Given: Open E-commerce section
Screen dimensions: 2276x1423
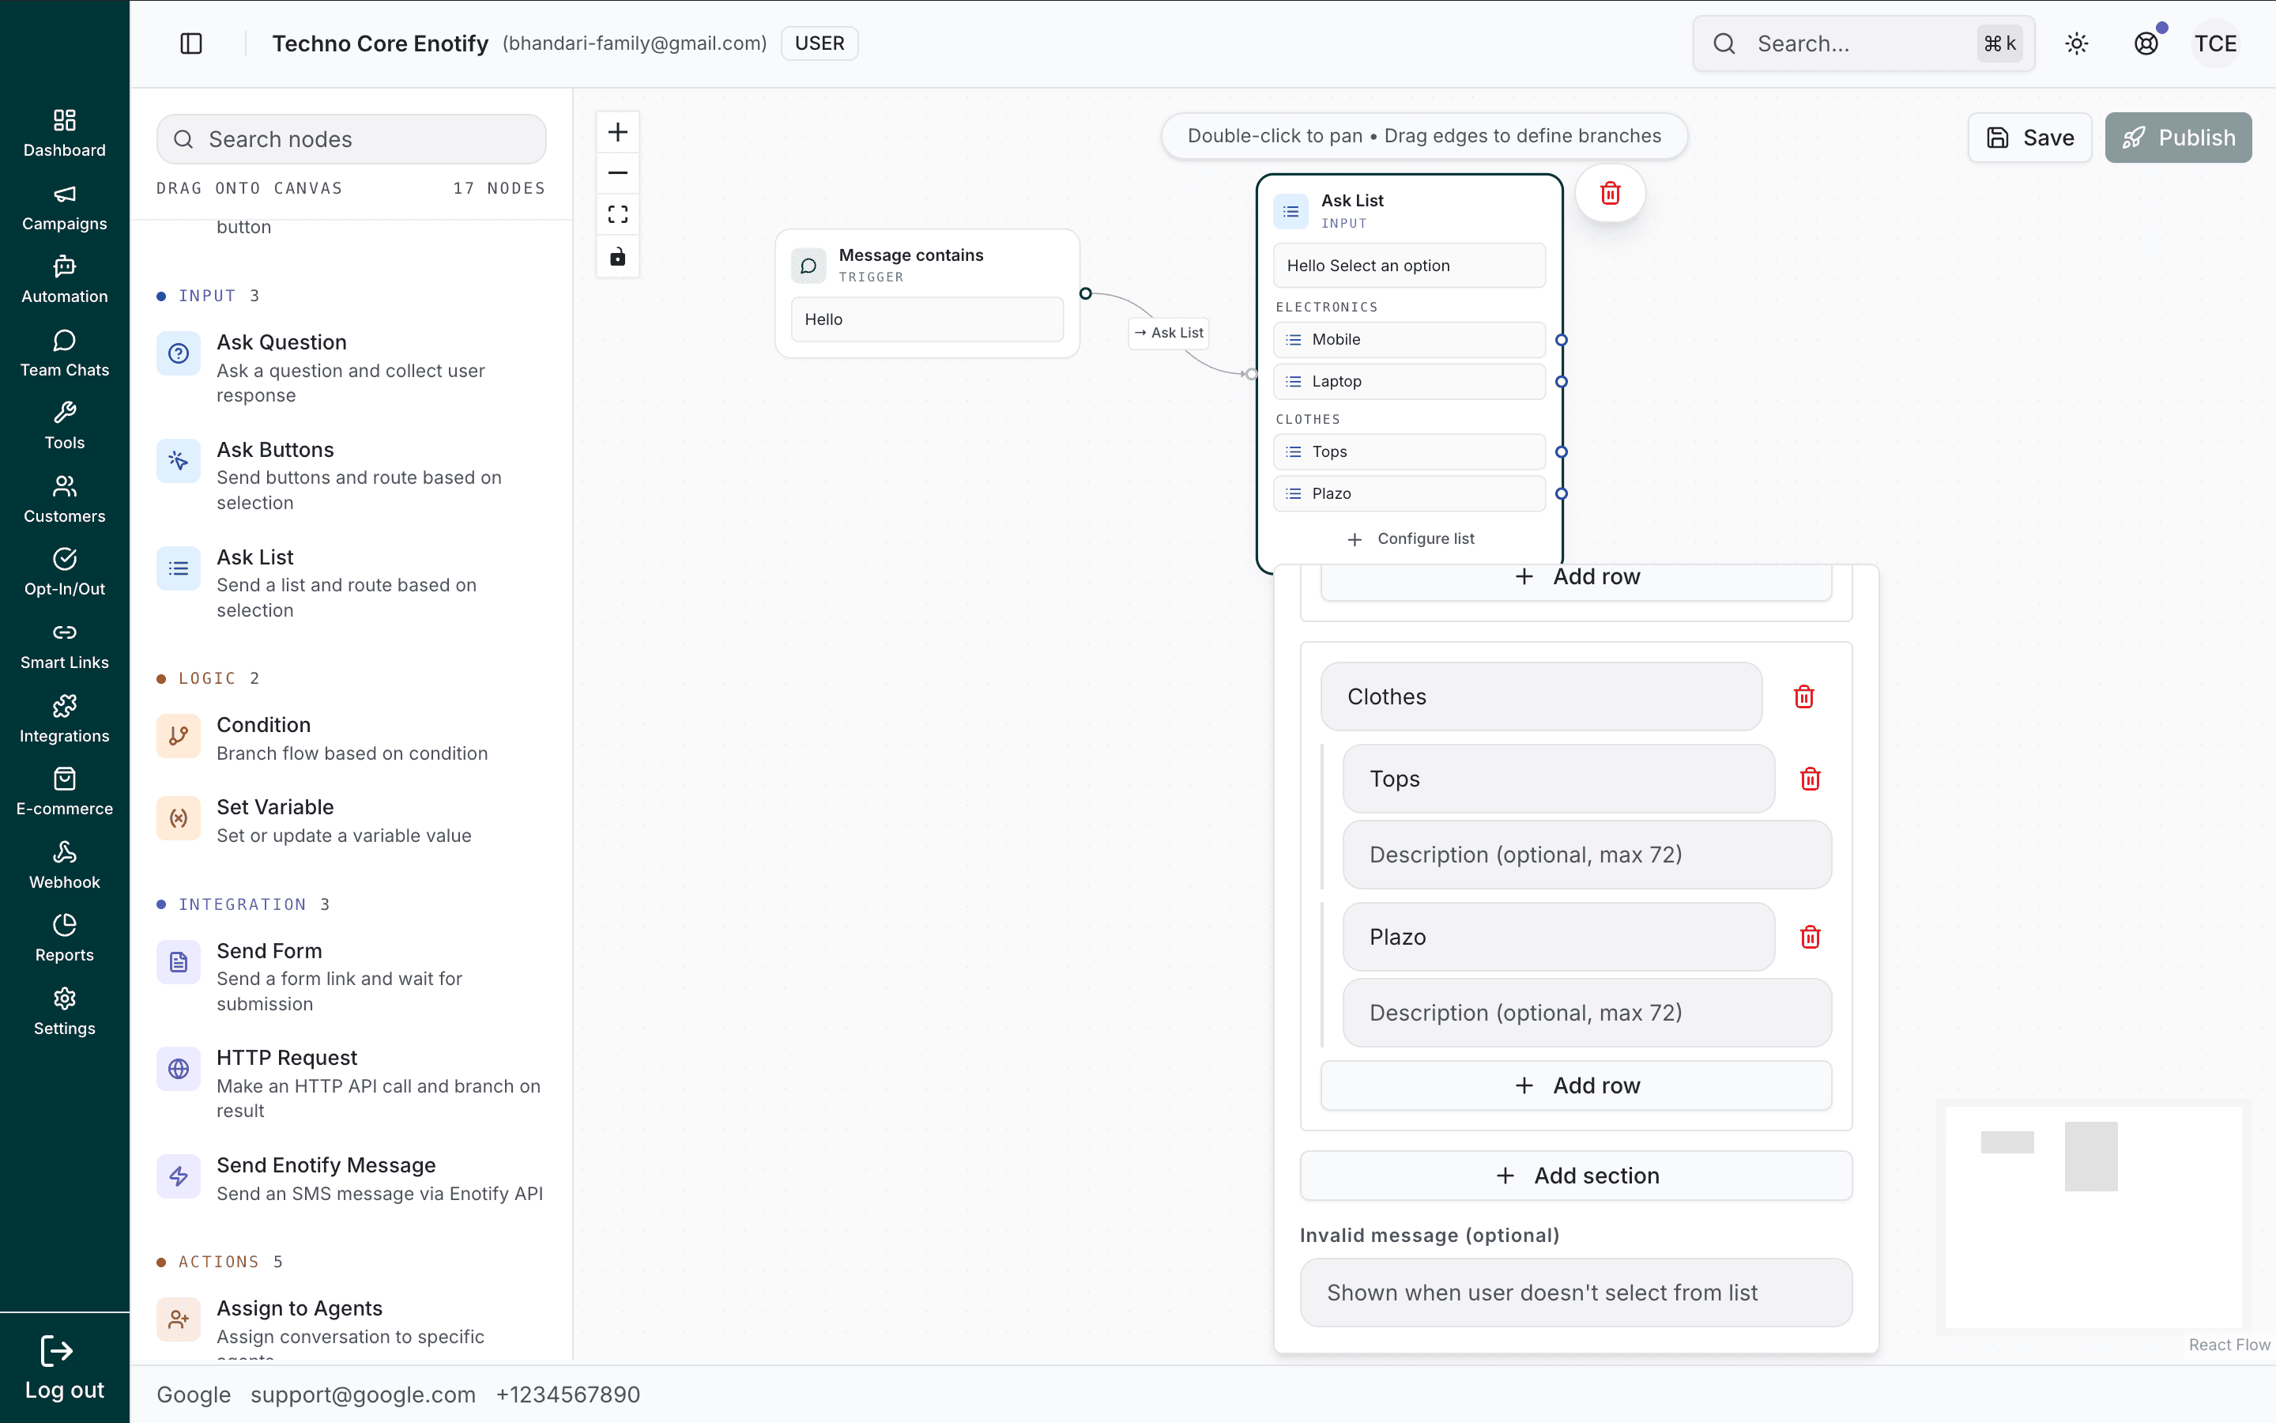Looking at the screenshot, I should click(x=64, y=791).
